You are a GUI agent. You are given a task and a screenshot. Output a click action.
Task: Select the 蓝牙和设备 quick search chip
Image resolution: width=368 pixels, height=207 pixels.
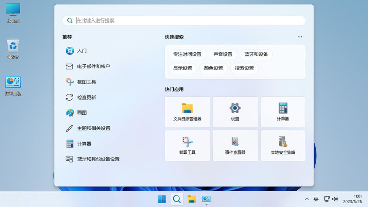(x=256, y=54)
